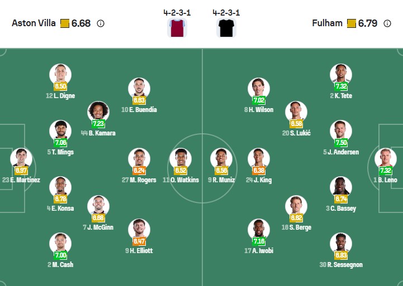Open E. Martinez's player avatar
This screenshot has width=403, height=286.
pos(22,158)
